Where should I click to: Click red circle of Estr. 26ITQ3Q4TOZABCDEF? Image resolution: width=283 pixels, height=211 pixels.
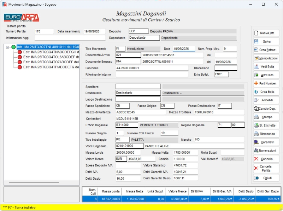click(x=20, y=62)
